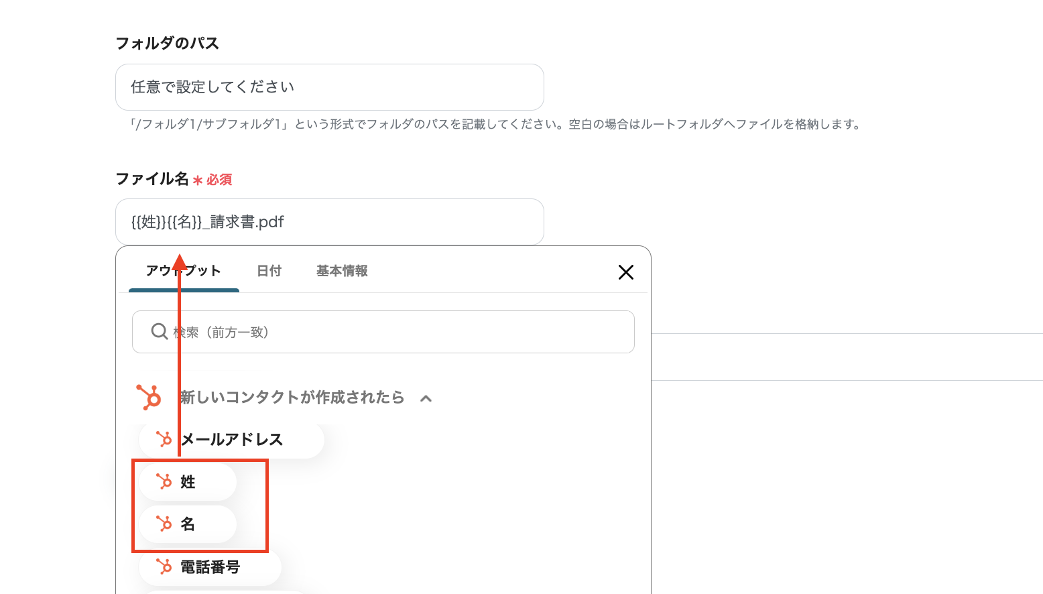The height and width of the screenshot is (594, 1043).
Task: Close the output picker with X
Action: tap(625, 272)
